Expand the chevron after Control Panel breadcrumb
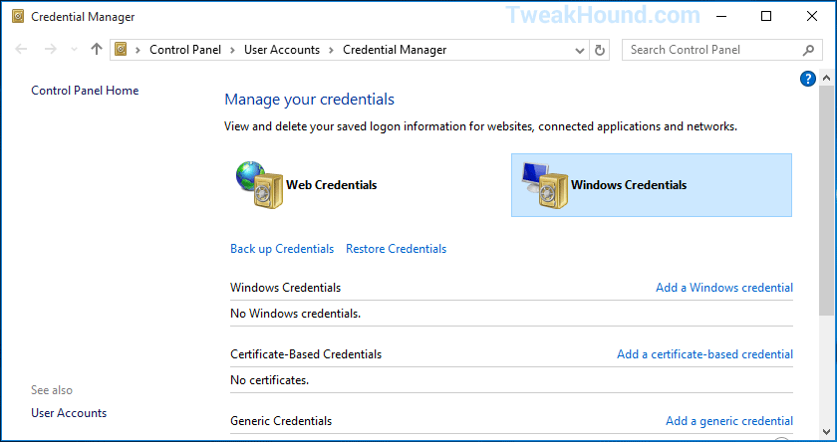The width and height of the screenshot is (837, 442). click(x=233, y=50)
